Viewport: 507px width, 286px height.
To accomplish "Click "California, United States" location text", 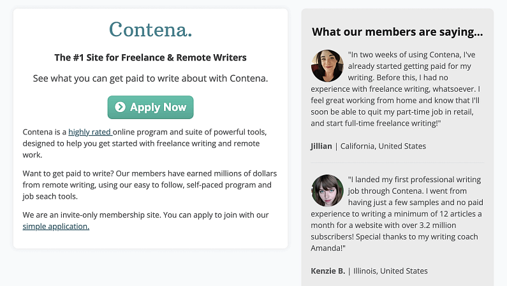I will click(x=383, y=146).
